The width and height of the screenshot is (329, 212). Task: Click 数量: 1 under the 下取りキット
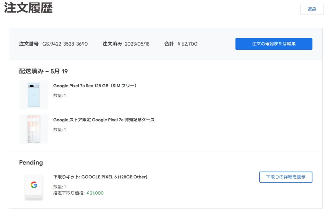(x=59, y=187)
